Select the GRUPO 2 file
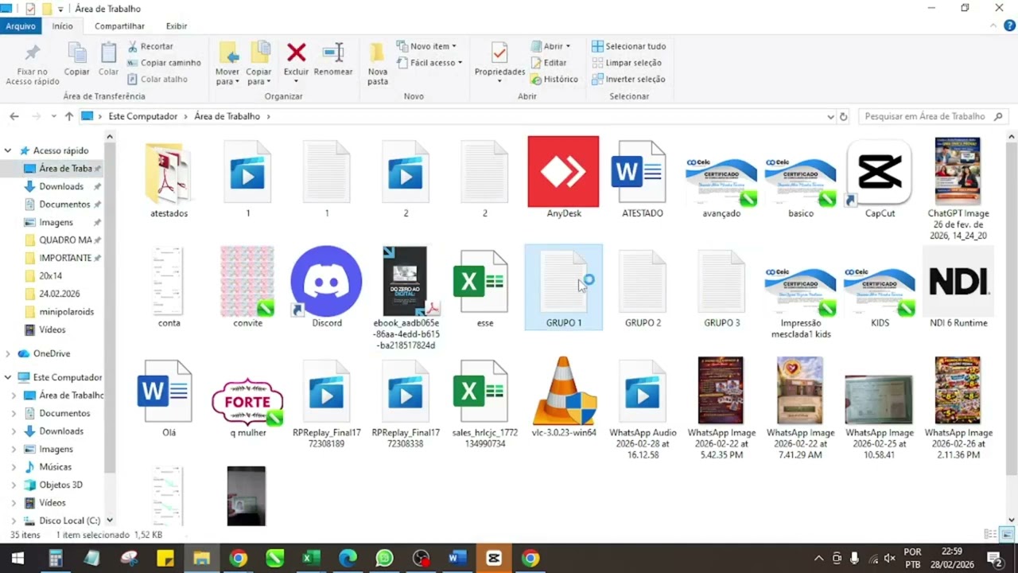This screenshot has height=573, width=1018. click(x=643, y=281)
